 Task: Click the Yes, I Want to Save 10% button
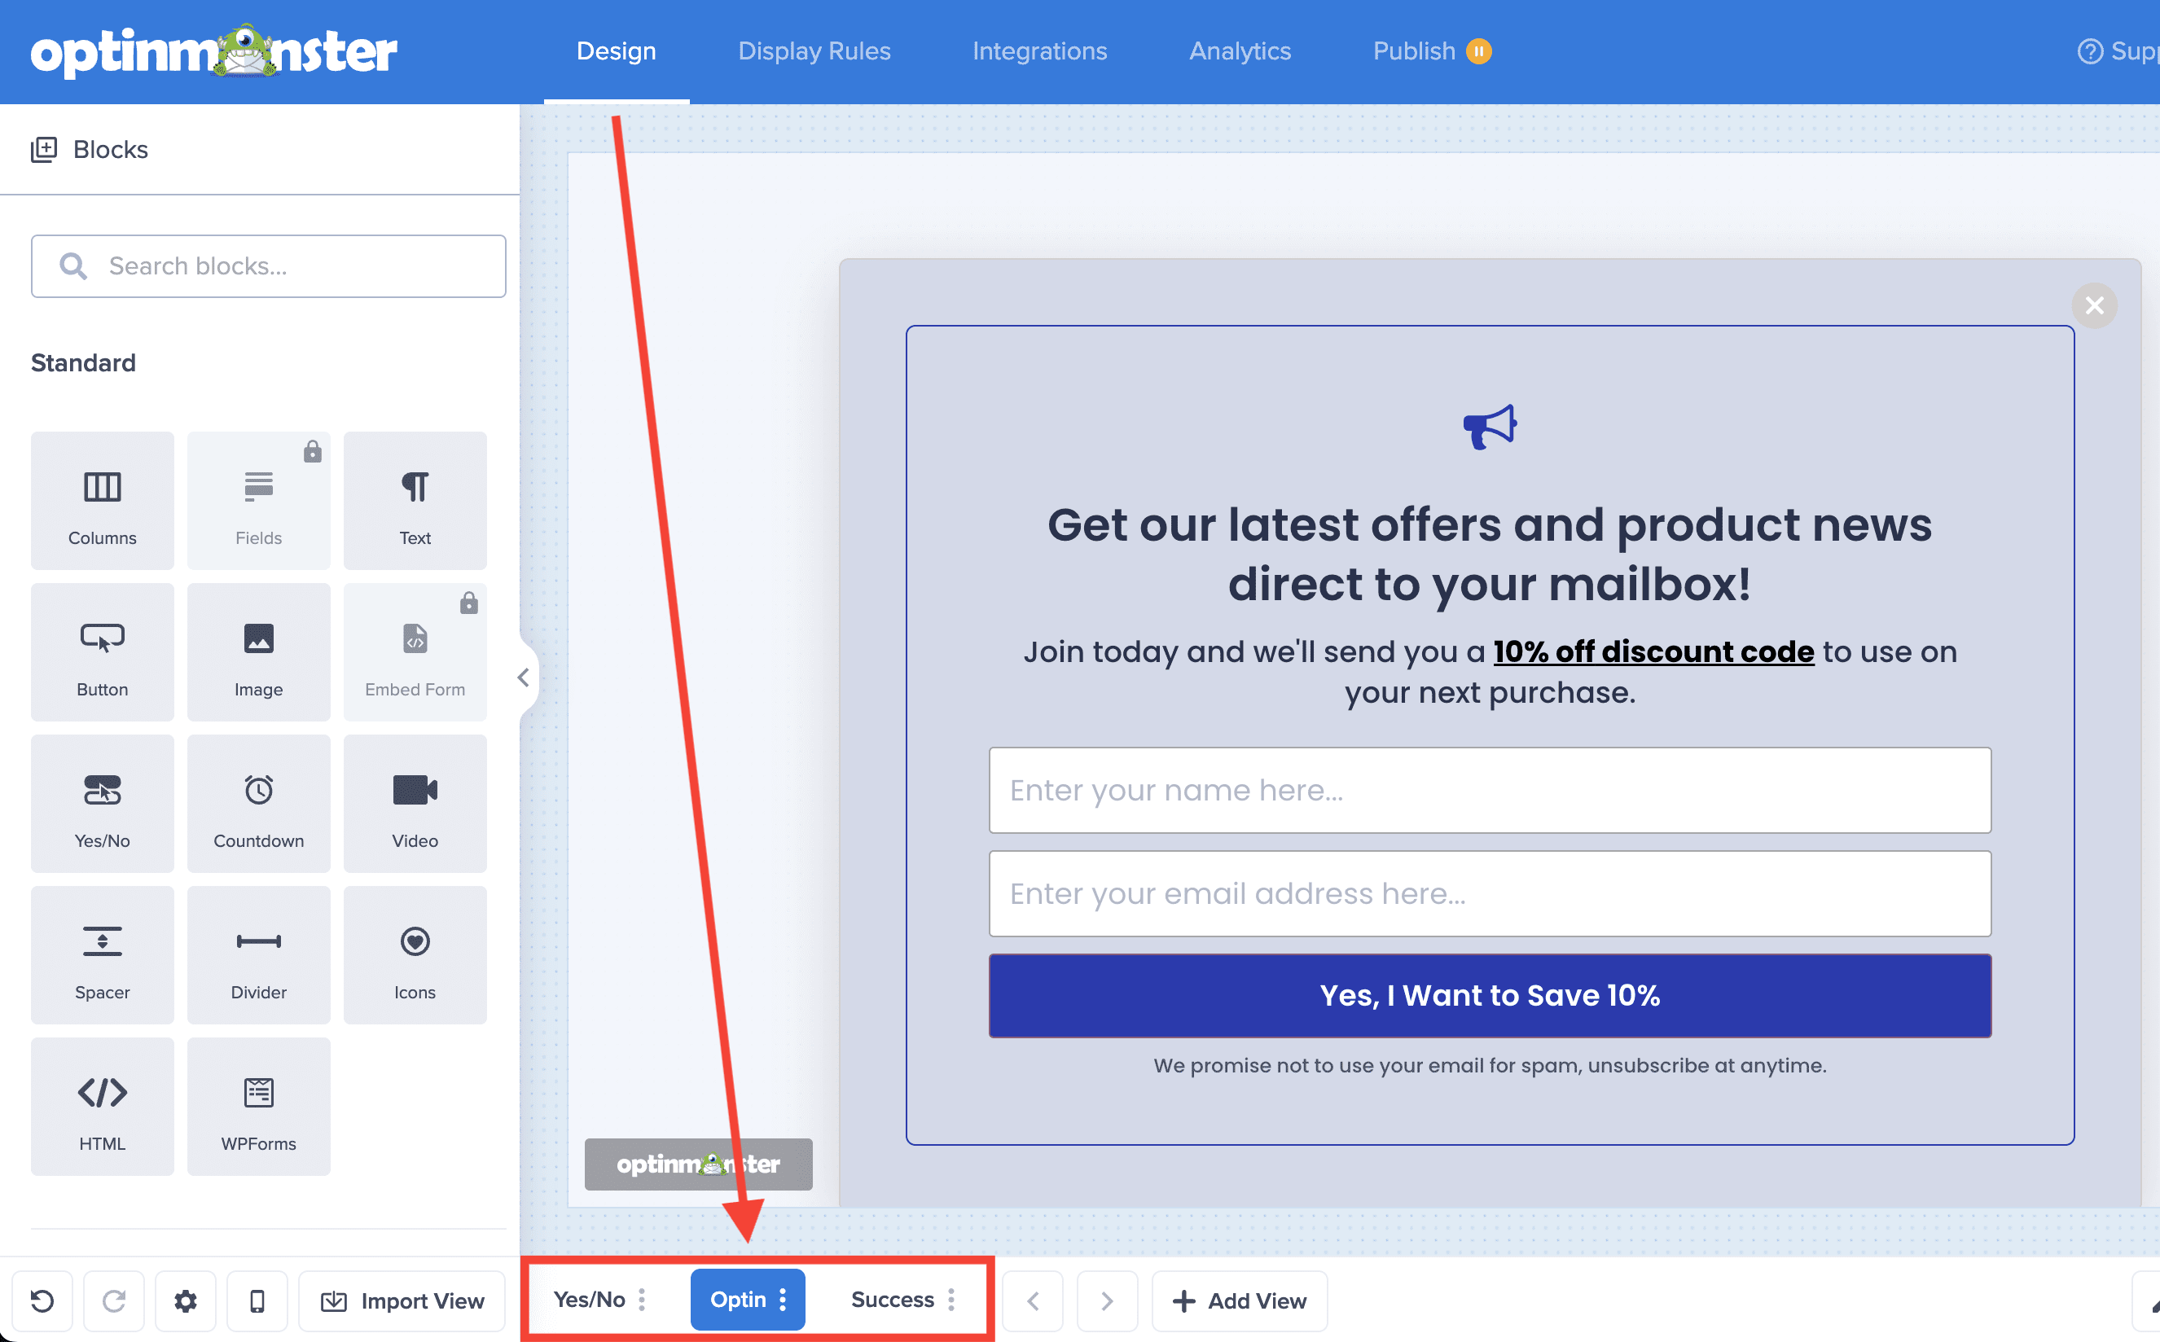pos(1490,995)
